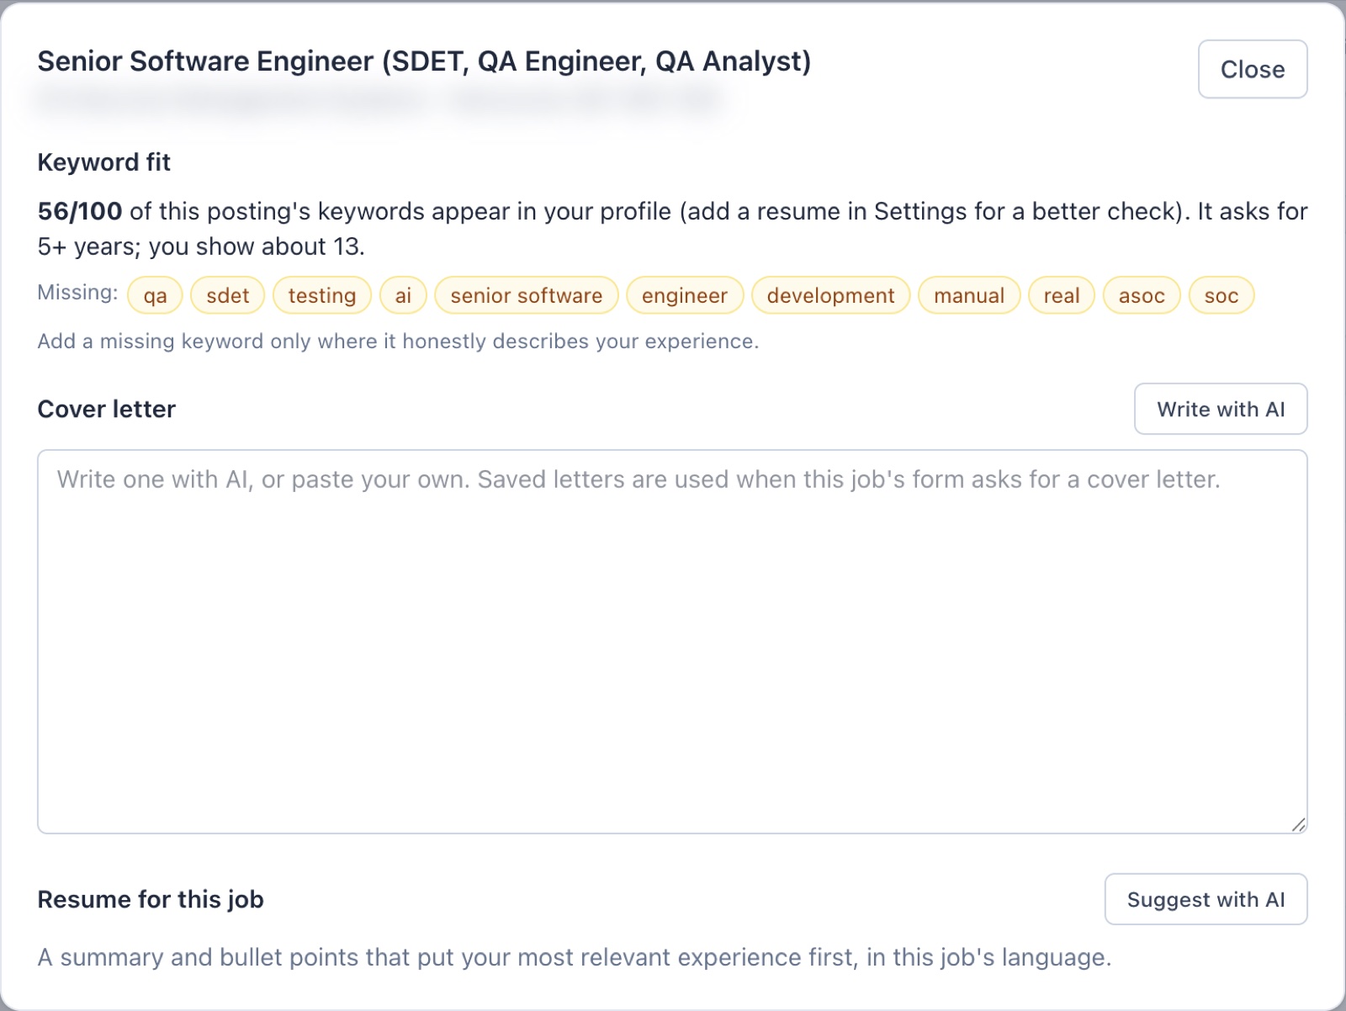Image resolution: width=1346 pixels, height=1011 pixels.
Task: Select the 'ai' missing keyword chip
Action: (x=403, y=295)
